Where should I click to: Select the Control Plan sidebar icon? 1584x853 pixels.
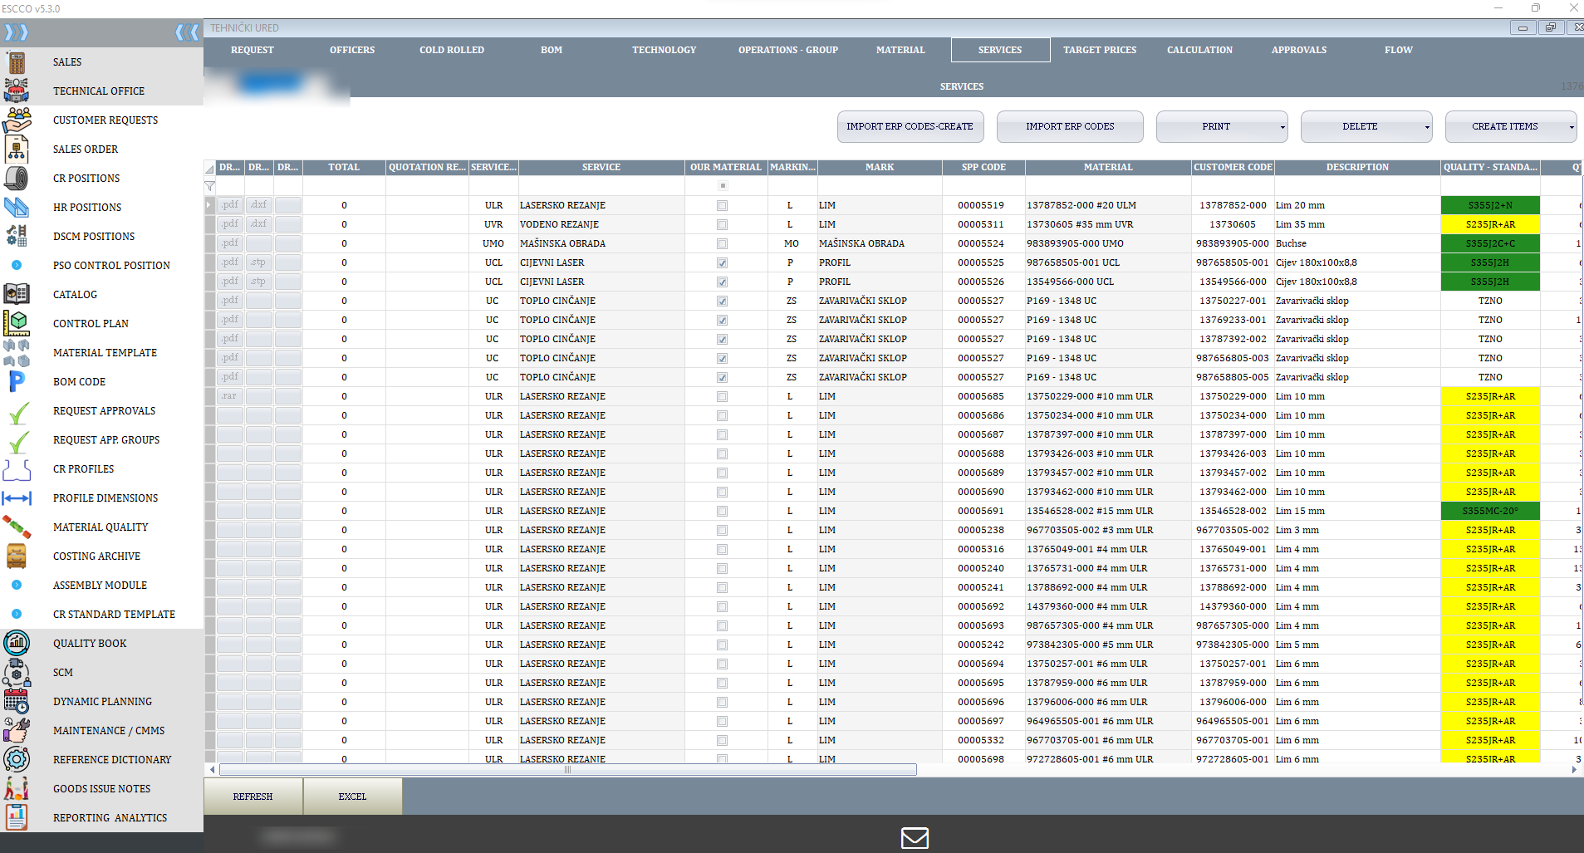point(17,323)
